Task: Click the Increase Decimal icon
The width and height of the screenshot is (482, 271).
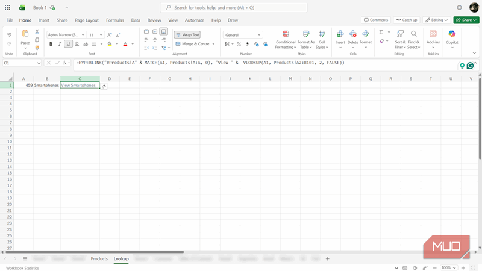Action: tap(257, 44)
